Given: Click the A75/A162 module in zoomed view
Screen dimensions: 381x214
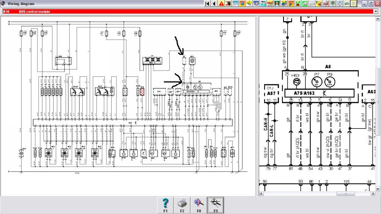Looking at the screenshot, I should pyautogui.click(x=319, y=93).
